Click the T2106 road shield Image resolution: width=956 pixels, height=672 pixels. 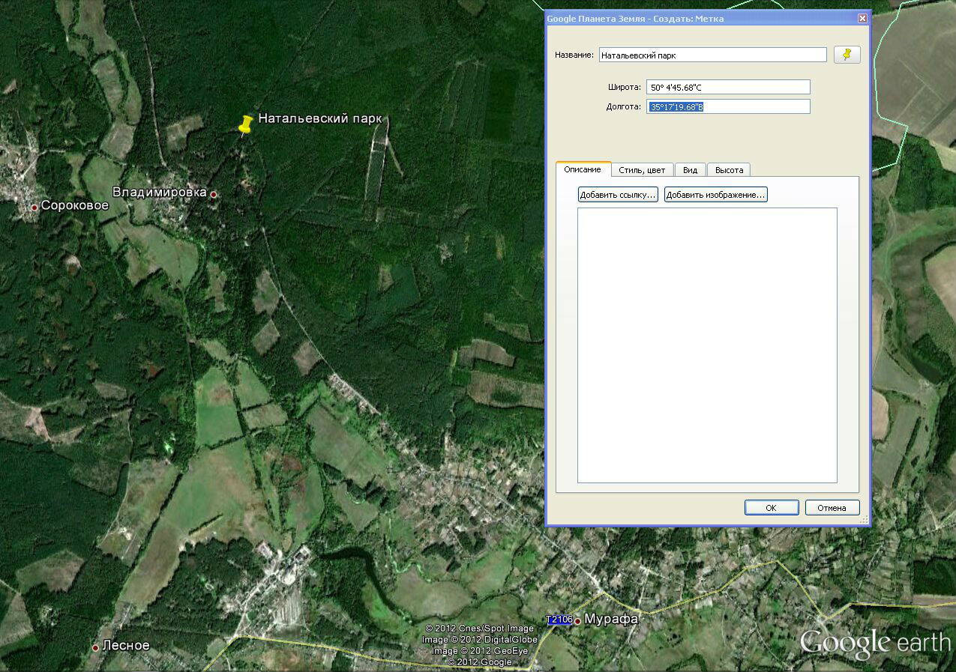[x=559, y=620]
